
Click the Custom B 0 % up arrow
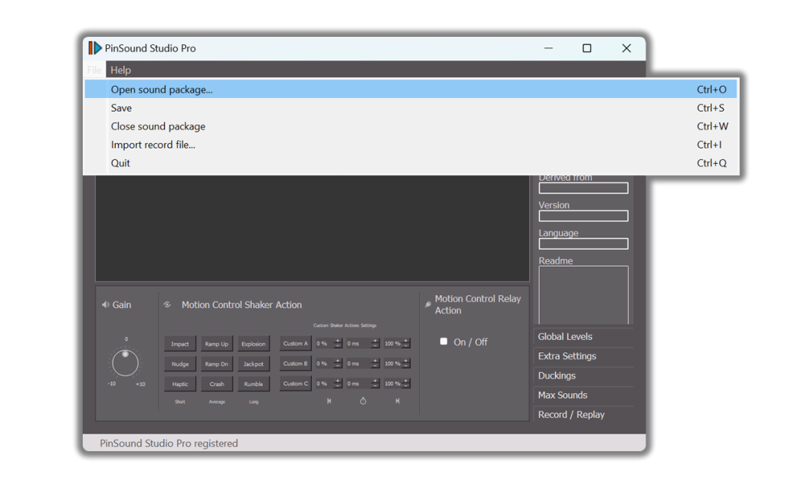[338, 362]
